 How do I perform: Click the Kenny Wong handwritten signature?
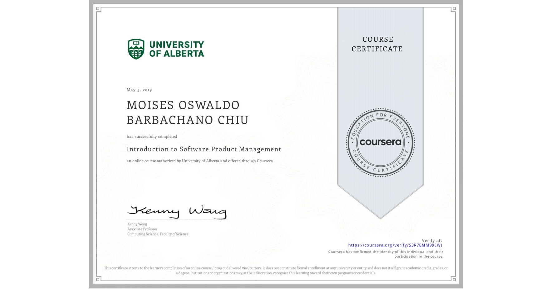click(x=177, y=212)
